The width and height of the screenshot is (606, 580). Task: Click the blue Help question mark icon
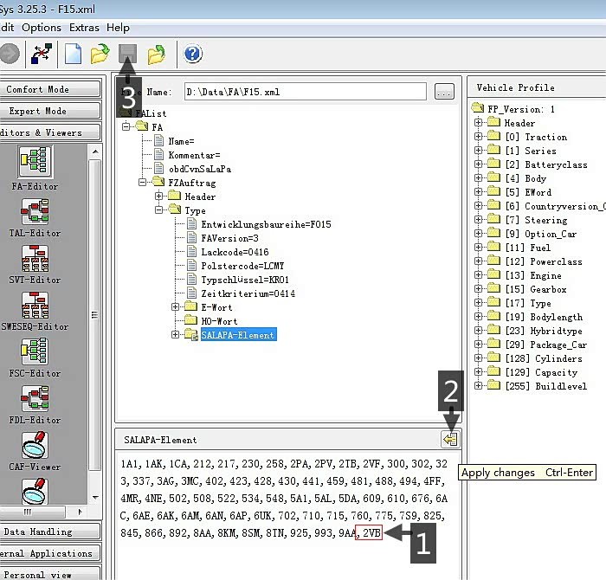193,55
